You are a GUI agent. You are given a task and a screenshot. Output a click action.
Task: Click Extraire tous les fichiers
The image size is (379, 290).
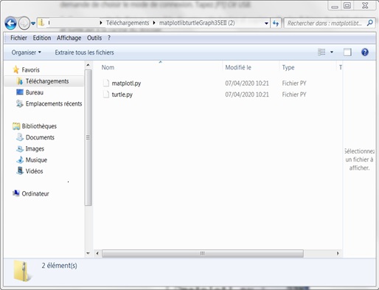pos(84,52)
